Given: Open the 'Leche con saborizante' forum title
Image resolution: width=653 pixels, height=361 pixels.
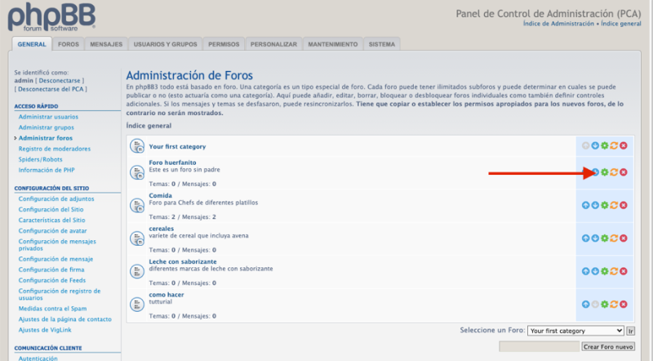Looking at the screenshot, I should (x=183, y=262).
